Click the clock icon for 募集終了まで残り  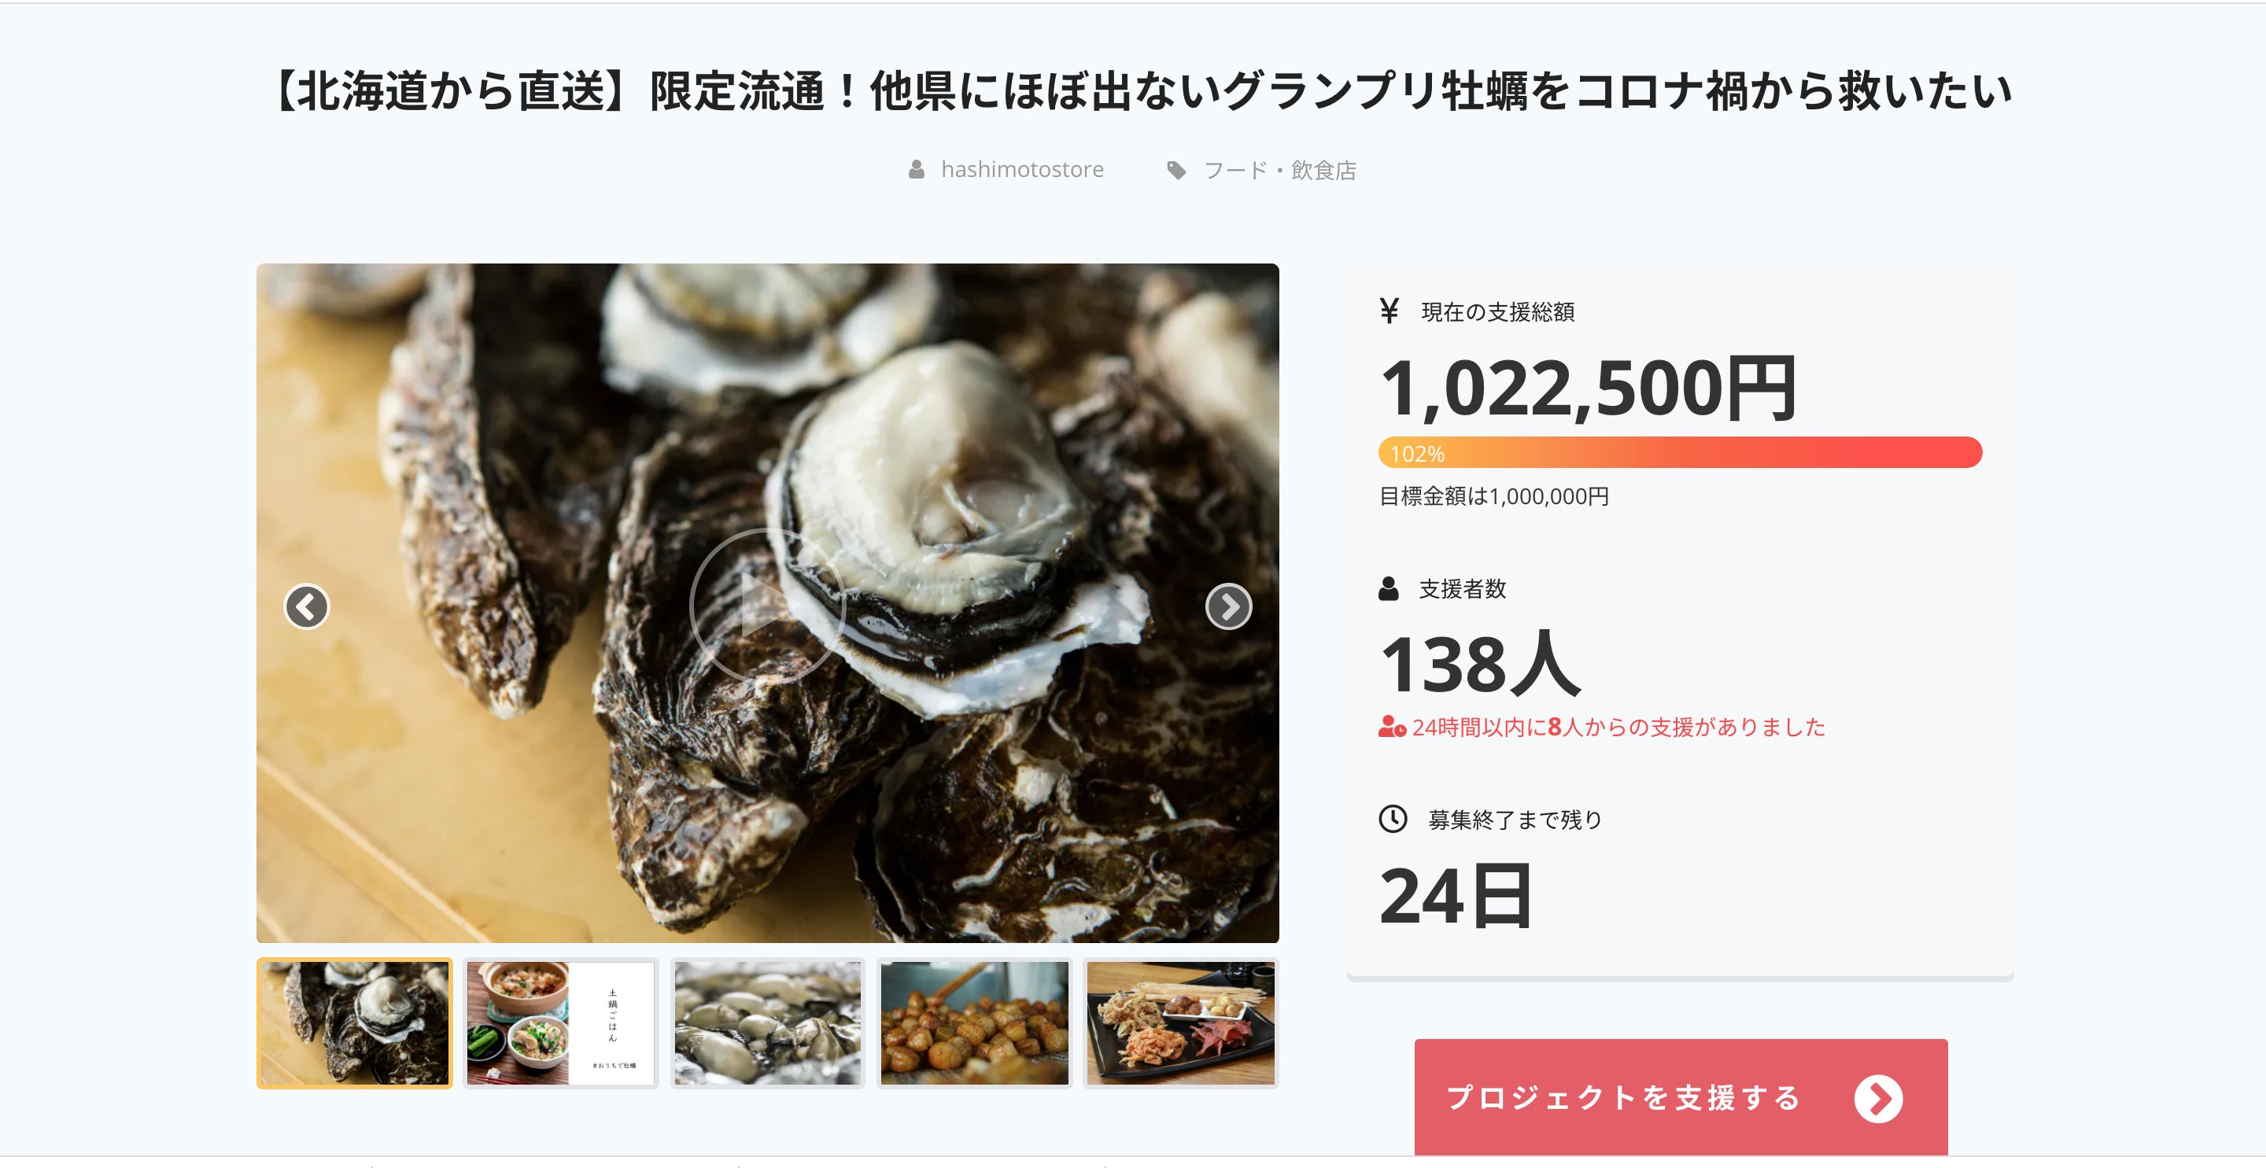point(1393,818)
